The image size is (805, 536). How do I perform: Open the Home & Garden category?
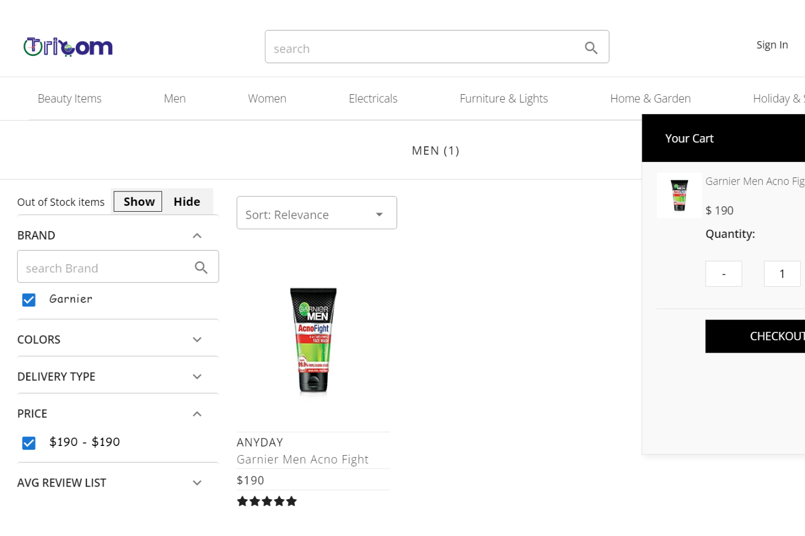(650, 99)
